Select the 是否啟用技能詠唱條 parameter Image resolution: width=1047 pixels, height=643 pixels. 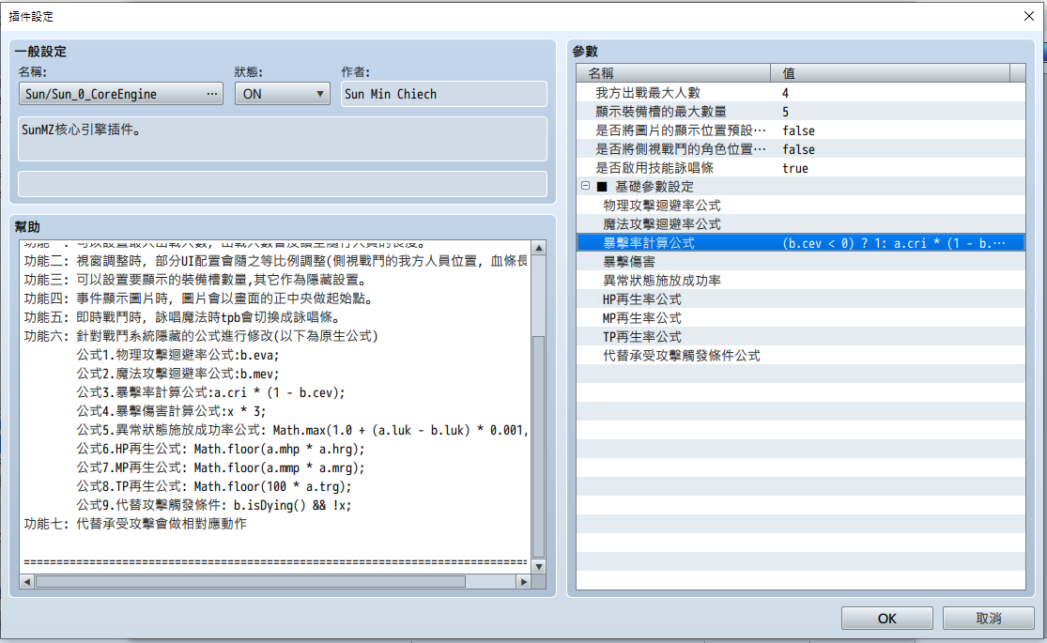(x=801, y=168)
